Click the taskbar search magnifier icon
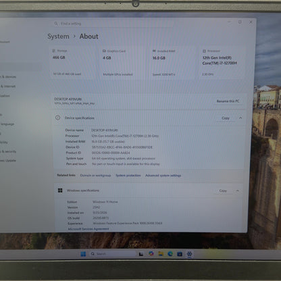The height and width of the screenshot is (281, 281). (93, 254)
